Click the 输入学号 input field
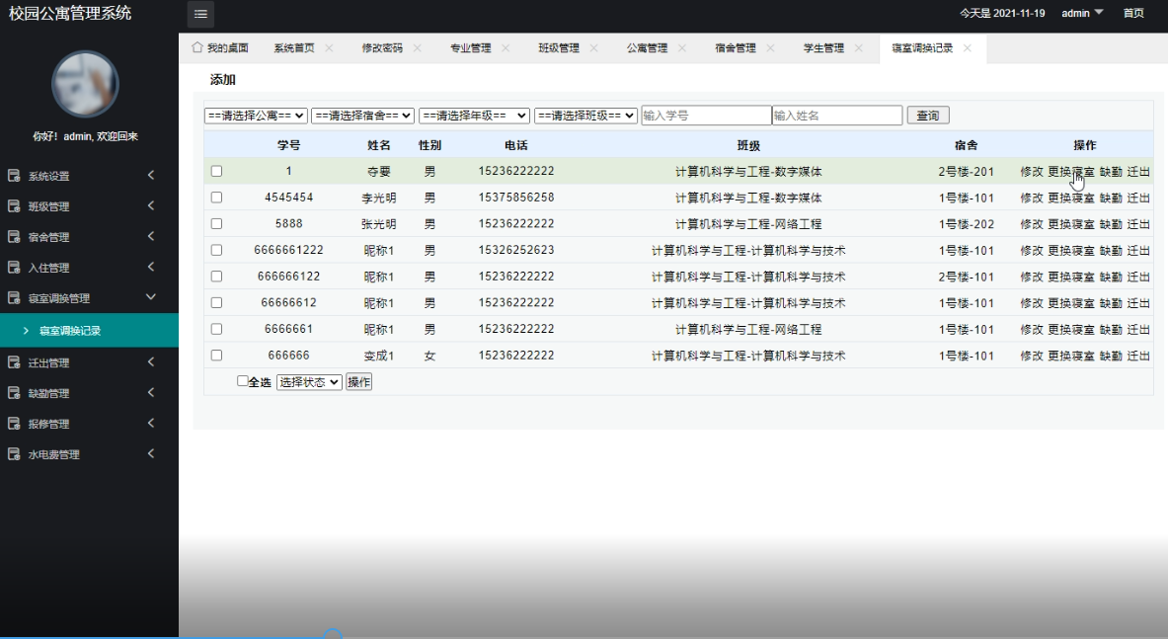Image resolution: width=1168 pixels, height=639 pixels. click(706, 115)
